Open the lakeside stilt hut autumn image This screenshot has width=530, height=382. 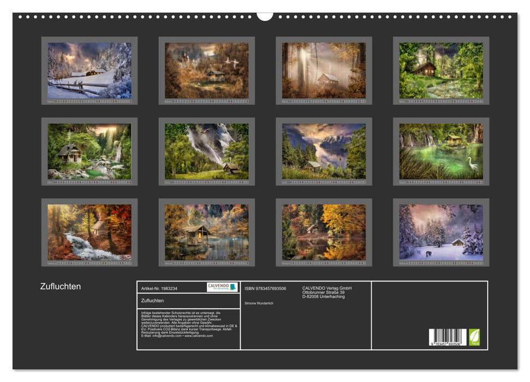click(x=206, y=232)
